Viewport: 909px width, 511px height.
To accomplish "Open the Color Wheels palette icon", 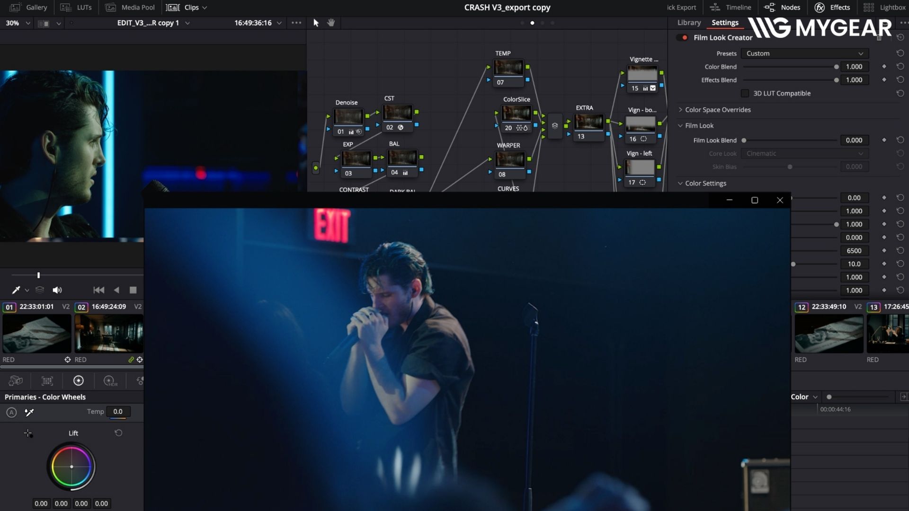I will click(79, 381).
